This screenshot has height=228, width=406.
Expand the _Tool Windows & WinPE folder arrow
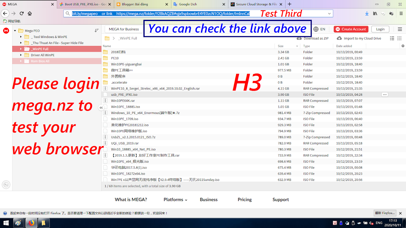[21, 37]
